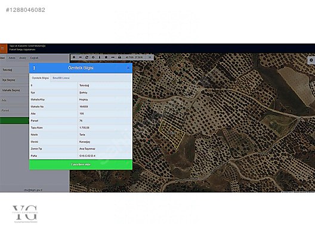
Task: Open the Mahalle Seçiniz dropdown
Action: tap(14, 90)
